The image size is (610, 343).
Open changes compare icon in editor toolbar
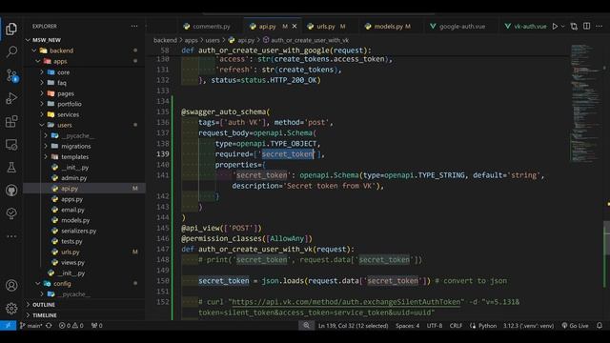pyautogui.click(x=574, y=26)
